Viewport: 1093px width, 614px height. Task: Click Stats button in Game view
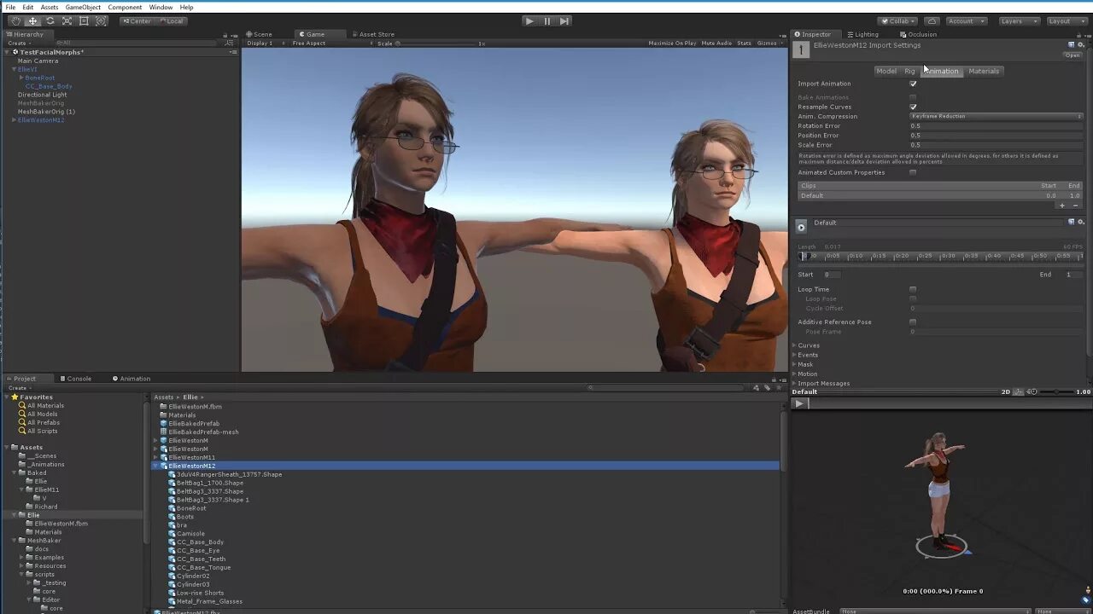pyautogui.click(x=745, y=43)
